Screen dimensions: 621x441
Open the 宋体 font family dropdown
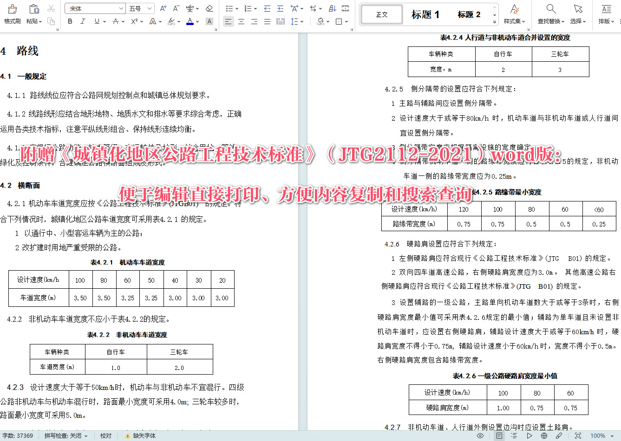coord(120,8)
